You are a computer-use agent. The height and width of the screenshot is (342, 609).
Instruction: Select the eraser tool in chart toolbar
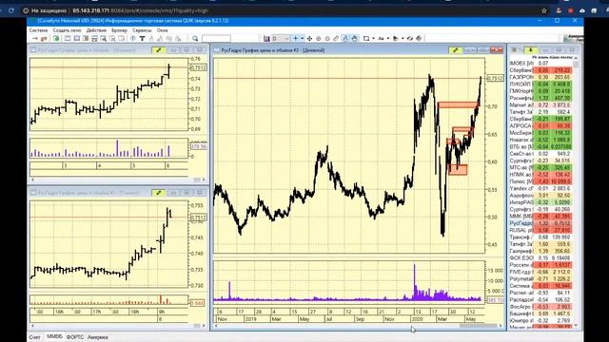click(336, 38)
